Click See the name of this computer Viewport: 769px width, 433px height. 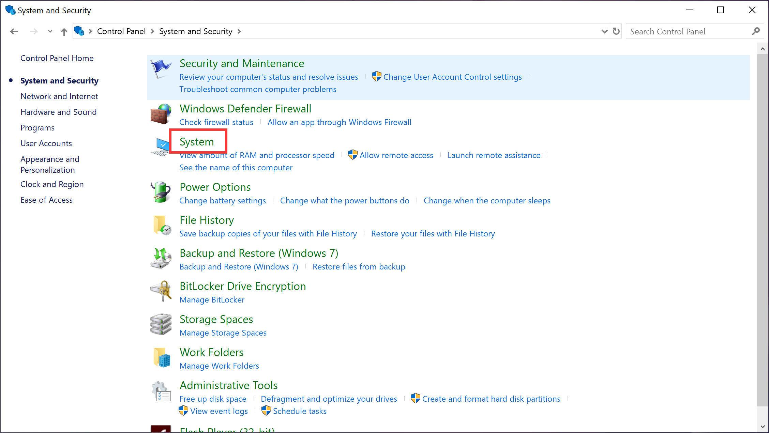click(236, 168)
